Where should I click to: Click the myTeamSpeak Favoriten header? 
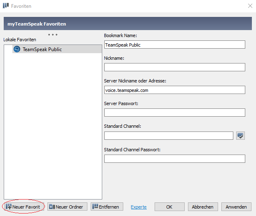click(x=128, y=23)
